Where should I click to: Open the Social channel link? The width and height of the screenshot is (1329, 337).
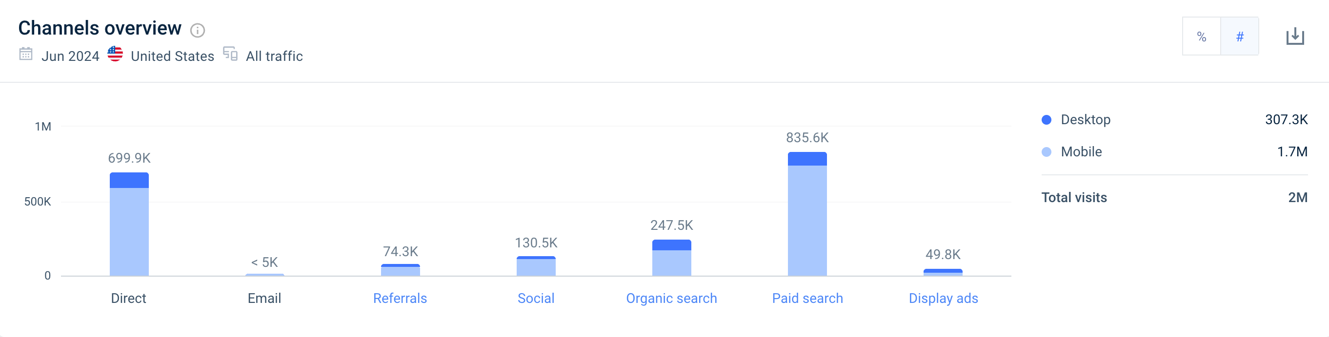click(536, 299)
